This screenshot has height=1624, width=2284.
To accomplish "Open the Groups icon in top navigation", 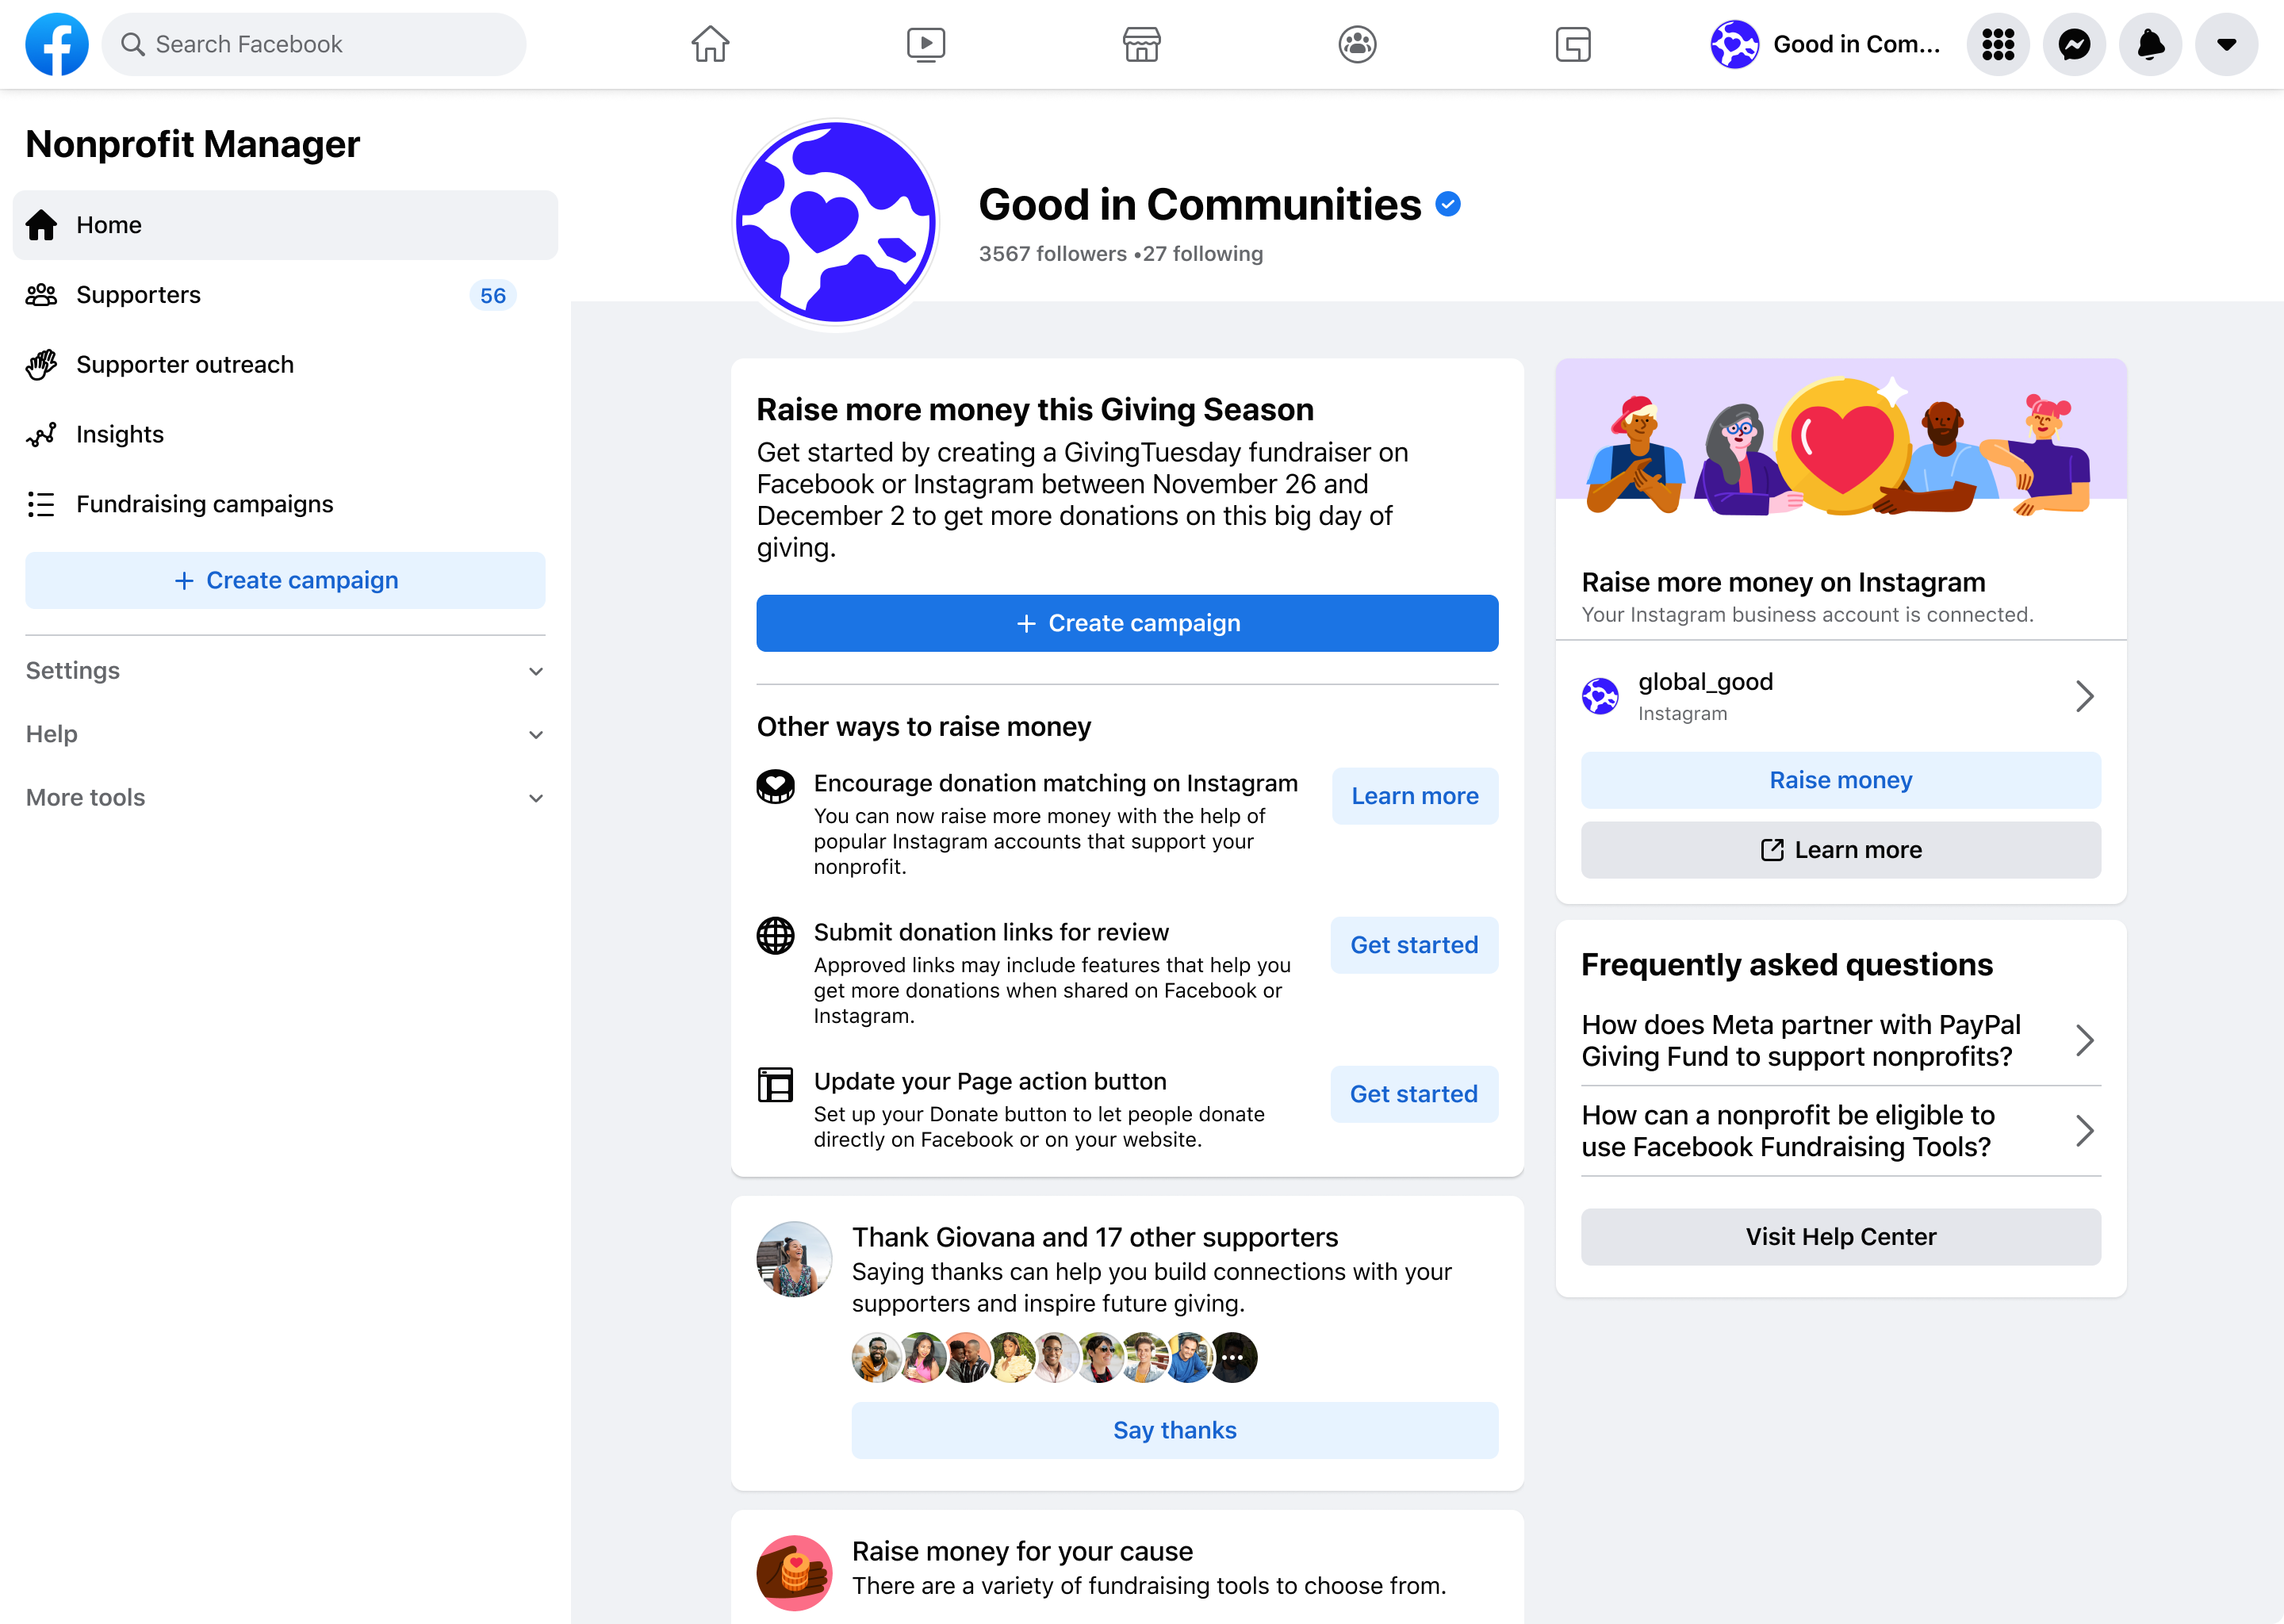I will click(x=1357, y=44).
